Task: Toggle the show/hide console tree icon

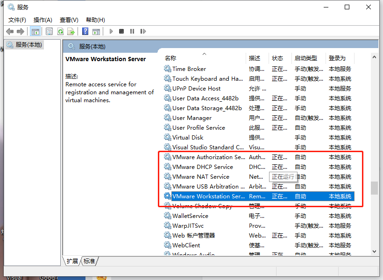Action: 35,31
